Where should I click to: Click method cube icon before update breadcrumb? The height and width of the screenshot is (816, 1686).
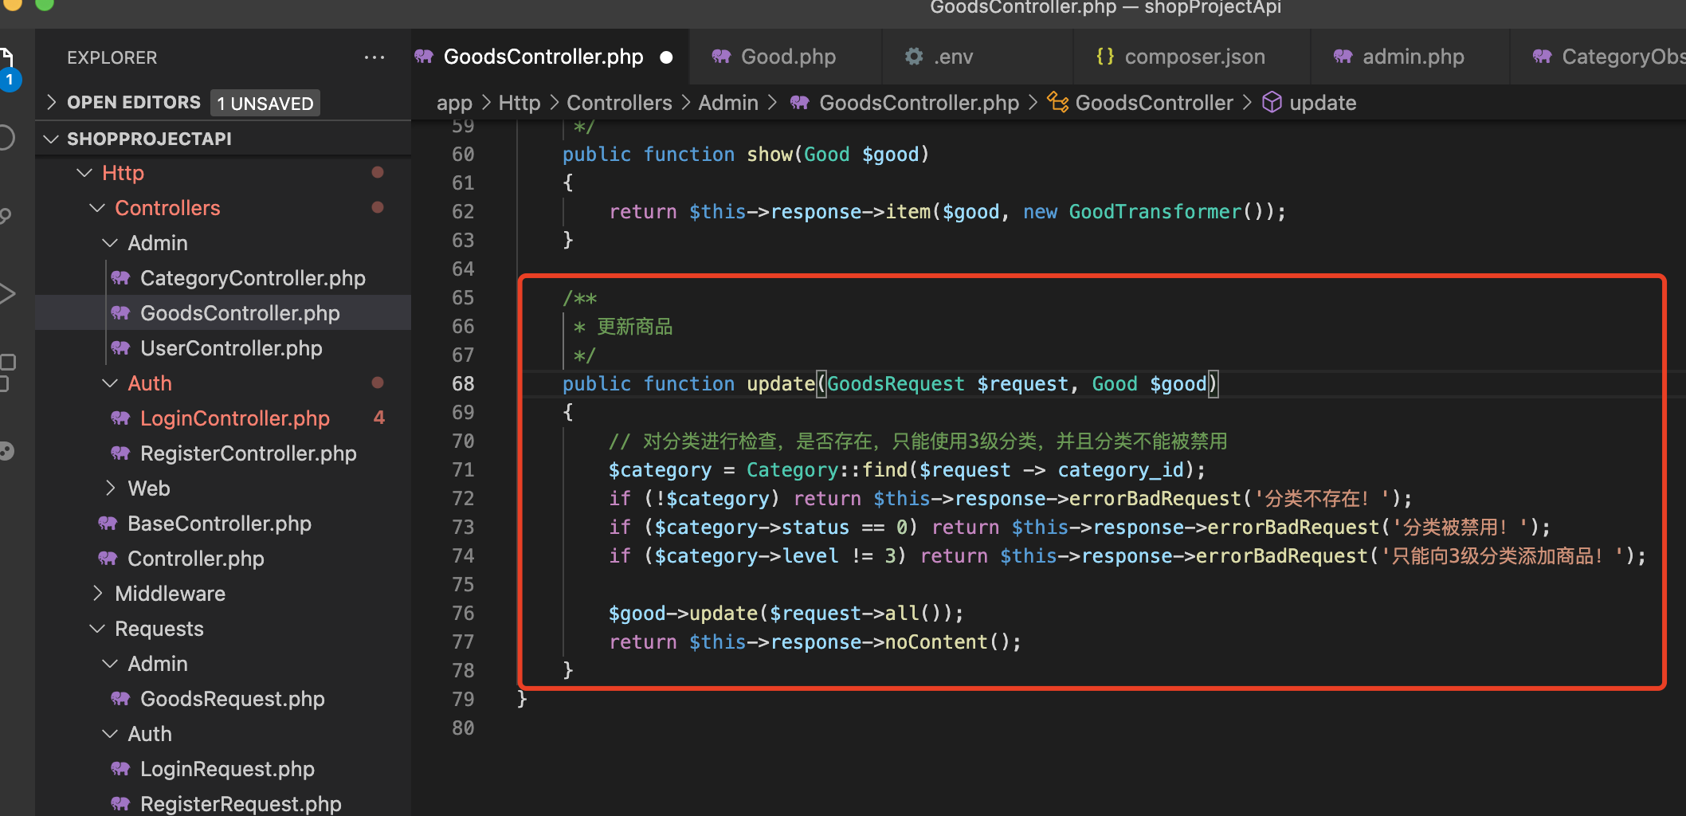pyautogui.click(x=1272, y=102)
